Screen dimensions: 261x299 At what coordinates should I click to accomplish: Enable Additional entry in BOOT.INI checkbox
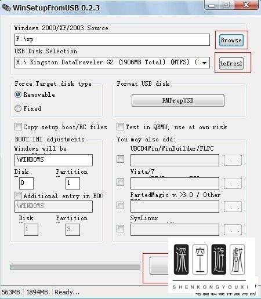click(x=18, y=196)
